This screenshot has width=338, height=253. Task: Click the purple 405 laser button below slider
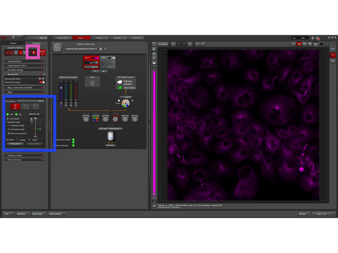point(61,105)
